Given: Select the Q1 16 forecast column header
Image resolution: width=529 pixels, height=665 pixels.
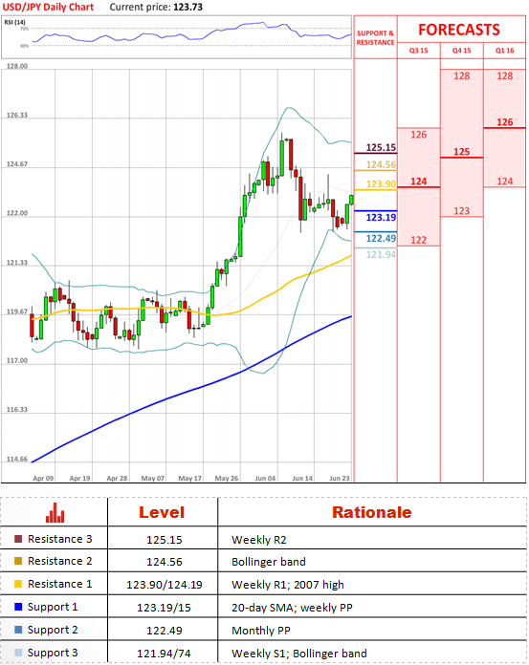Looking at the screenshot, I should pyautogui.click(x=504, y=51).
